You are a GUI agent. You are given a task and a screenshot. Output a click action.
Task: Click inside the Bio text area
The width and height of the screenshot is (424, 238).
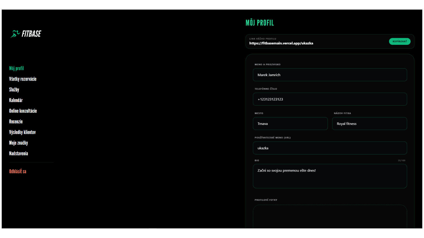click(x=330, y=176)
